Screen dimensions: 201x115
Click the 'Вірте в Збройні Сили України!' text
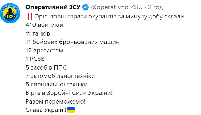pyautogui.click(x=69, y=93)
